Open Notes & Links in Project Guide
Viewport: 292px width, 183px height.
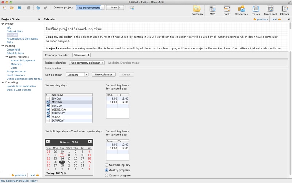pyautogui.click(x=15, y=31)
